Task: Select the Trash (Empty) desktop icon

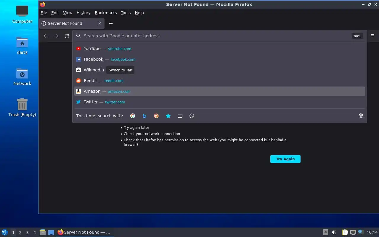Action: 22,108
